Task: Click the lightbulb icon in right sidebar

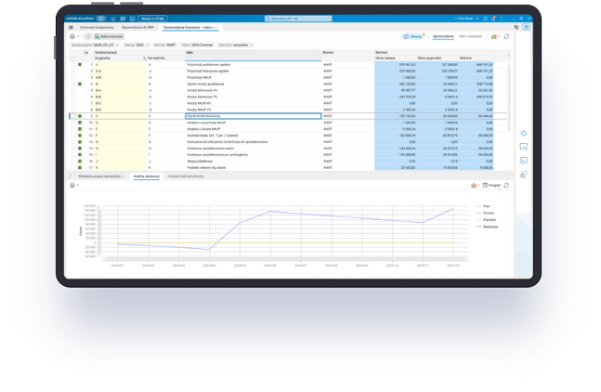Action: pos(524,133)
